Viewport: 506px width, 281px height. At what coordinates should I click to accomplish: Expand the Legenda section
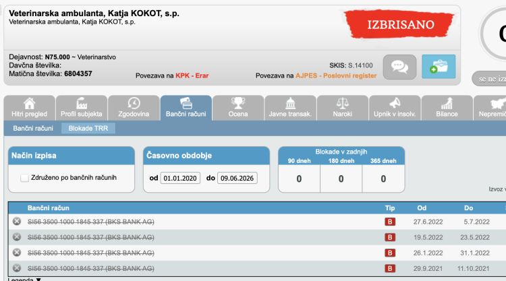[24, 280]
